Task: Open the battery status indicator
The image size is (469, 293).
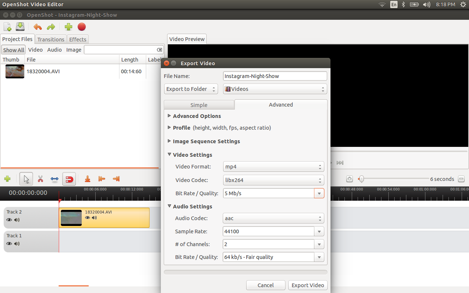Action: pos(414,4)
